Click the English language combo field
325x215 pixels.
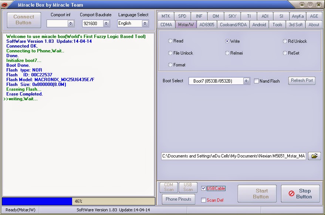pos(133,23)
